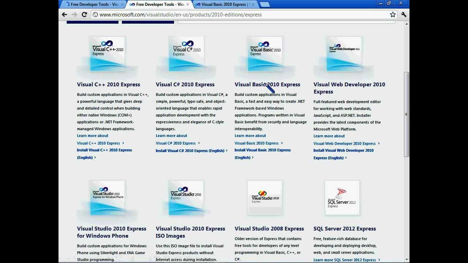This screenshot has height=263, width=468.
Task: Open the Visual C# 2010 Express heading
Action: click(x=185, y=84)
